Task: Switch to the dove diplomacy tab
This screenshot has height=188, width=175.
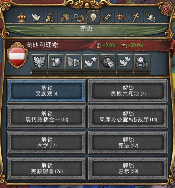Action: point(36,17)
